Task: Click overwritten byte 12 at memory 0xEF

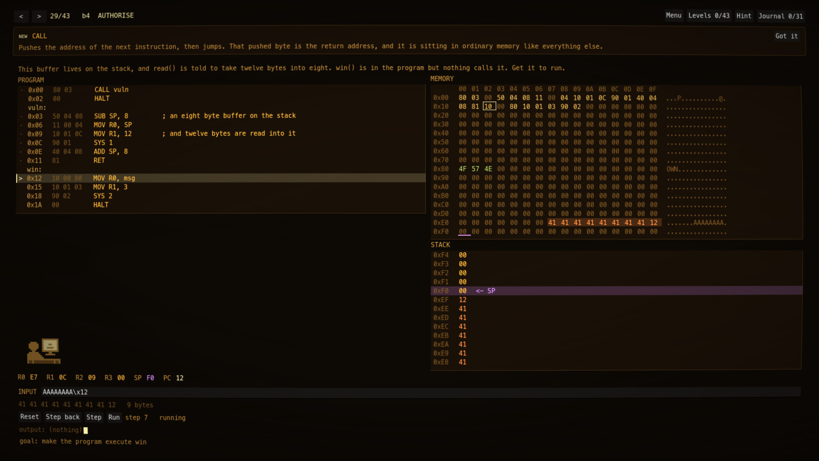Action: tap(653, 222)
